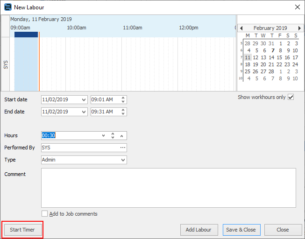Click the Add Labour button
Image resolution: width=305 pixels, height=239 pixels.
[199, 230]
